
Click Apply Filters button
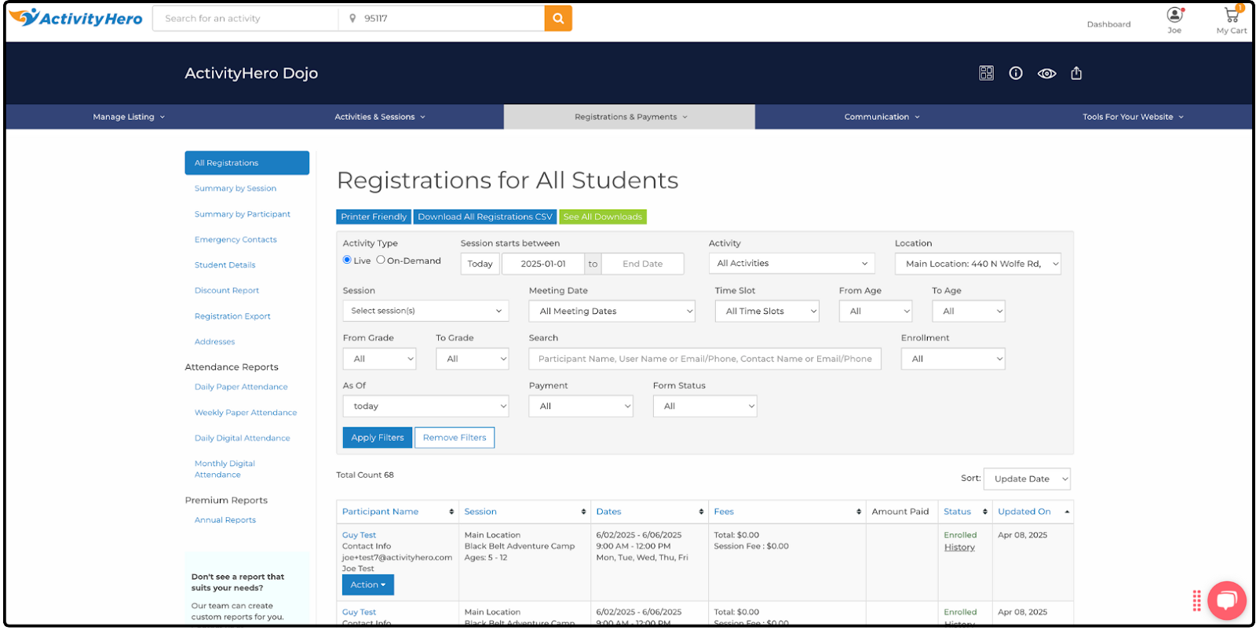pyautogui.click(x=378, y=438)
